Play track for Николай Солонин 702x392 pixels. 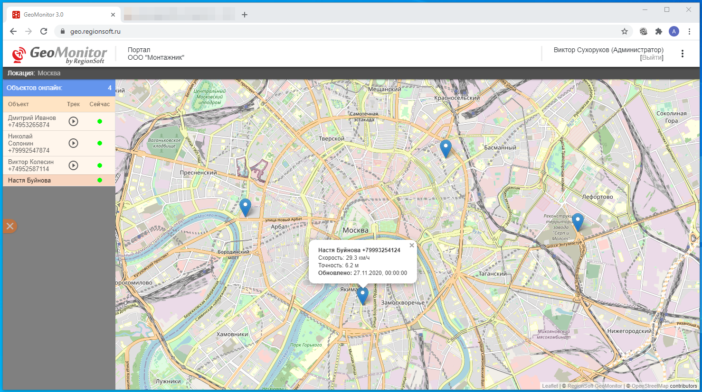pyautogui.click(x=73, y=143)
